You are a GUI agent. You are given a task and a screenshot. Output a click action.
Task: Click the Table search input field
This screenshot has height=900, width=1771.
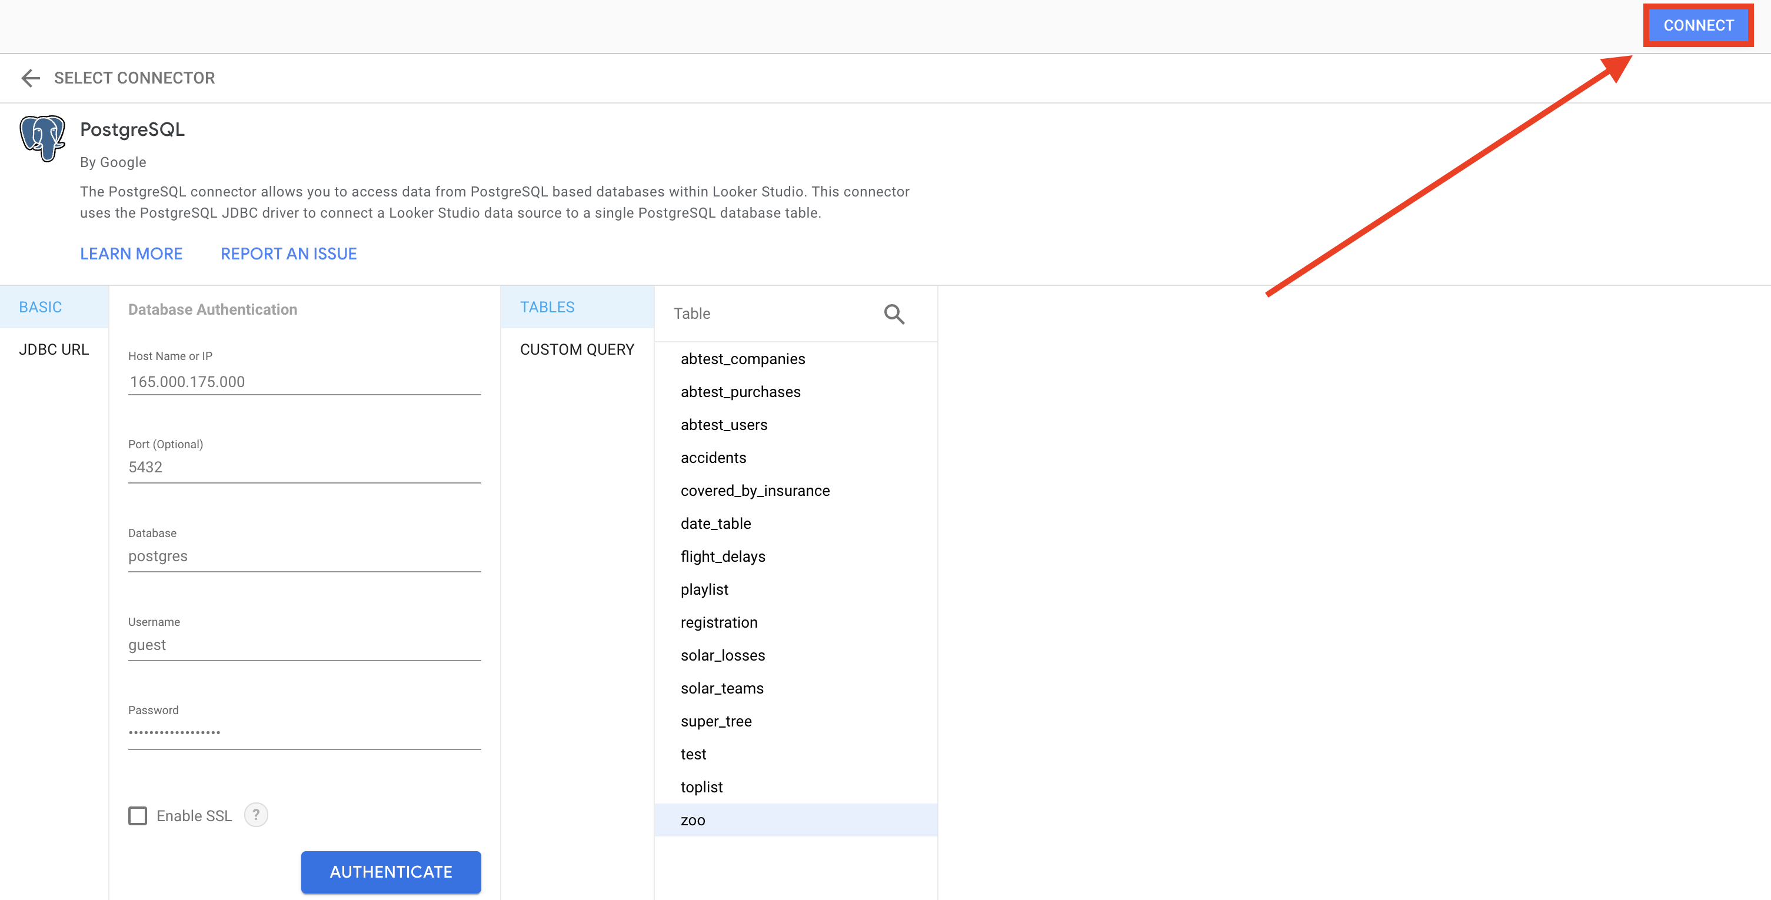pos(770,314)
